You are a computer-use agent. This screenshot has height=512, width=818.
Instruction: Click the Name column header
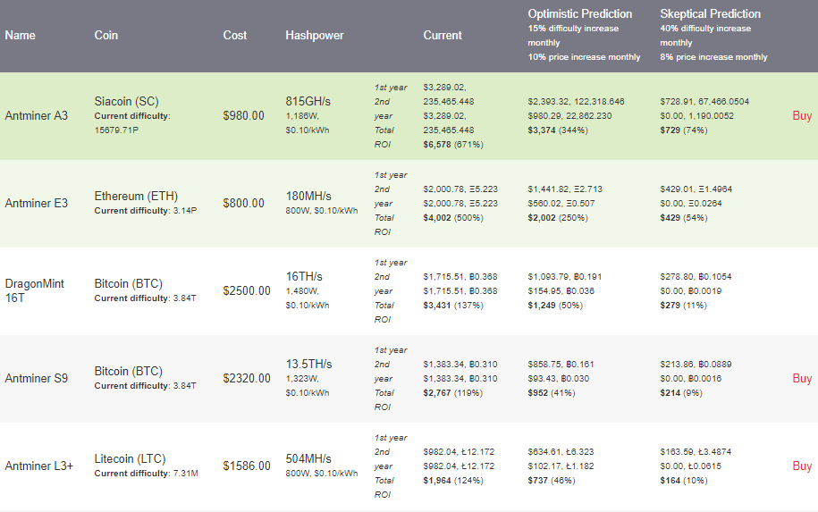pyautogui.click(x=21, y=36)
